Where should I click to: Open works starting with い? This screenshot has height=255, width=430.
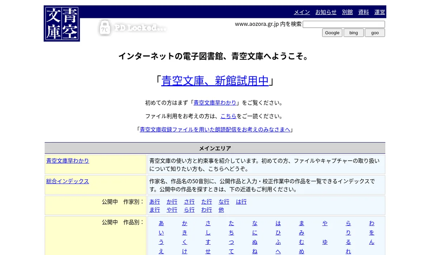coord(161,232)
